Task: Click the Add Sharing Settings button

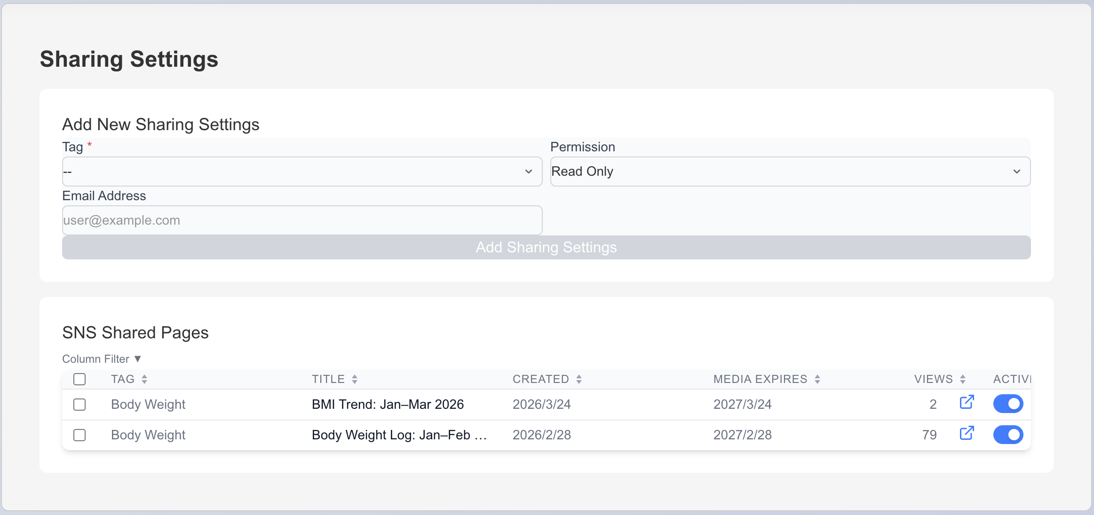Action: [x=546, y=247]
